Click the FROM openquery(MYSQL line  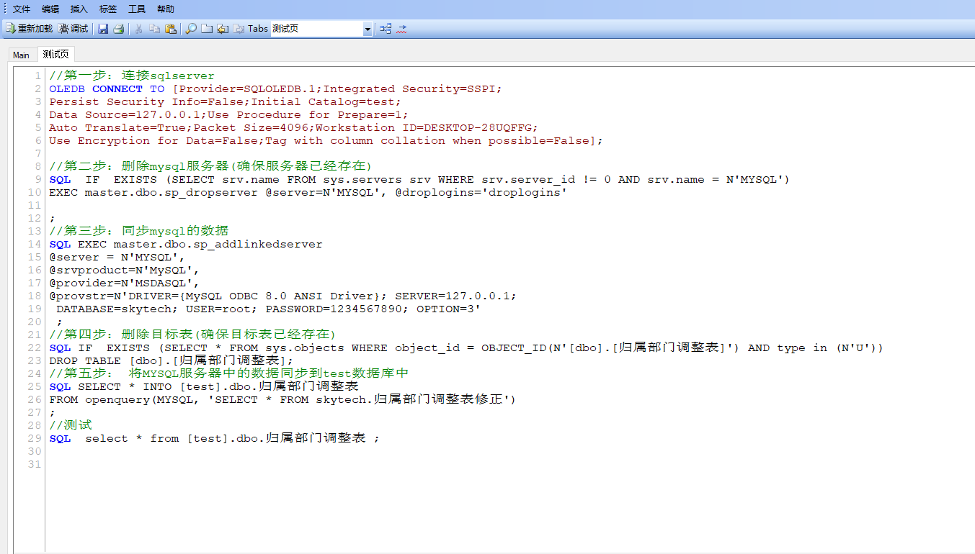[283, 399]
